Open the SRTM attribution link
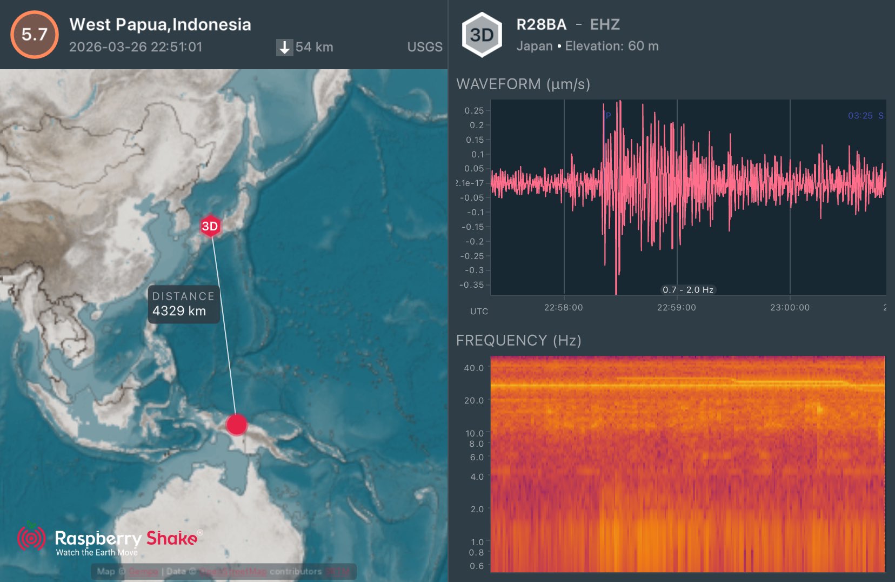The width and height of the screenshot is (895, 582). pos(338,572)
